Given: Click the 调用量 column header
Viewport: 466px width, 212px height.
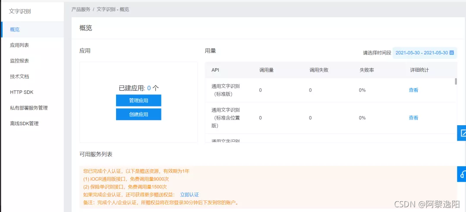Looking at the screenshot, I should coord(266,70).
